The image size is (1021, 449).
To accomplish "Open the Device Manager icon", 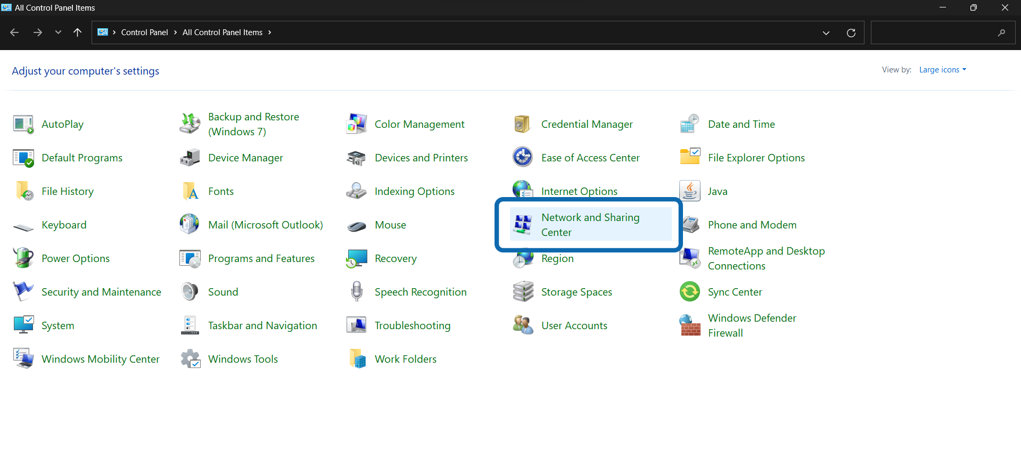I will coord(190,158).
